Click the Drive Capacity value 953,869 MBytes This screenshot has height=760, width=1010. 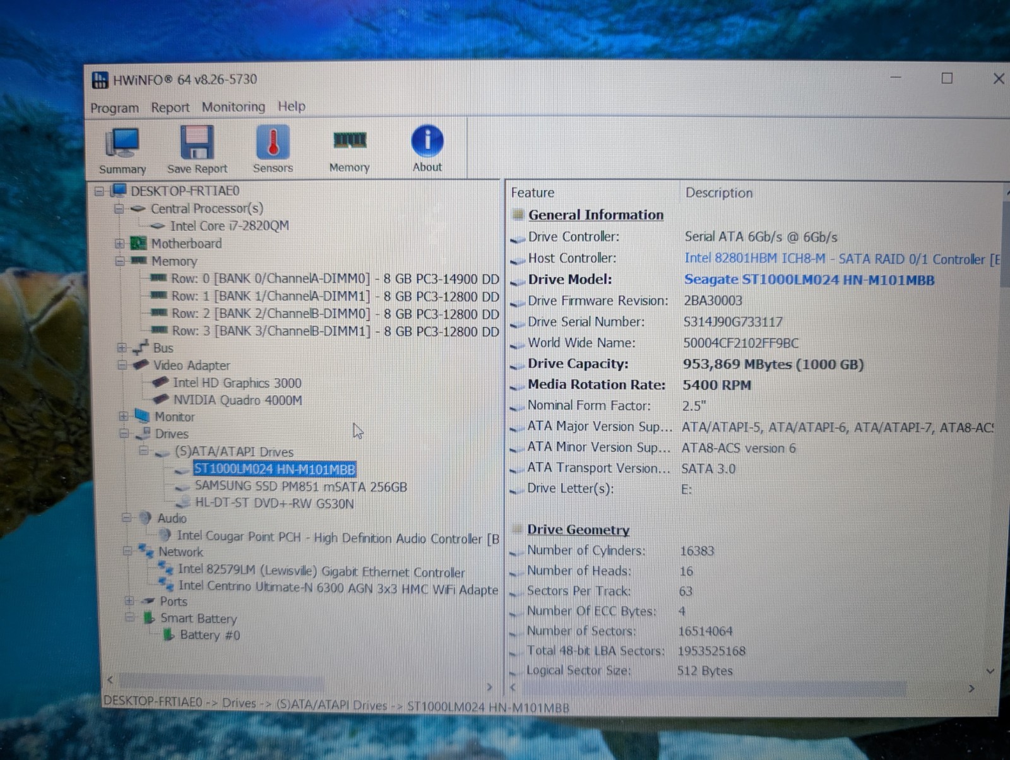773,364
